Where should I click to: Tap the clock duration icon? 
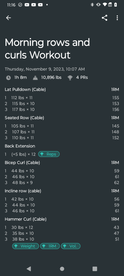click(8, 78)
